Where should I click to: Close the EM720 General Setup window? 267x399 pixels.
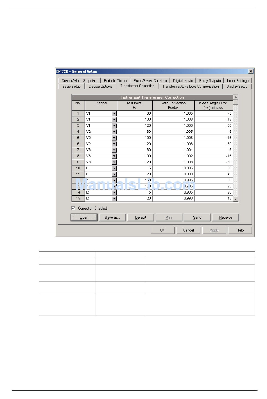pos(251,71)
